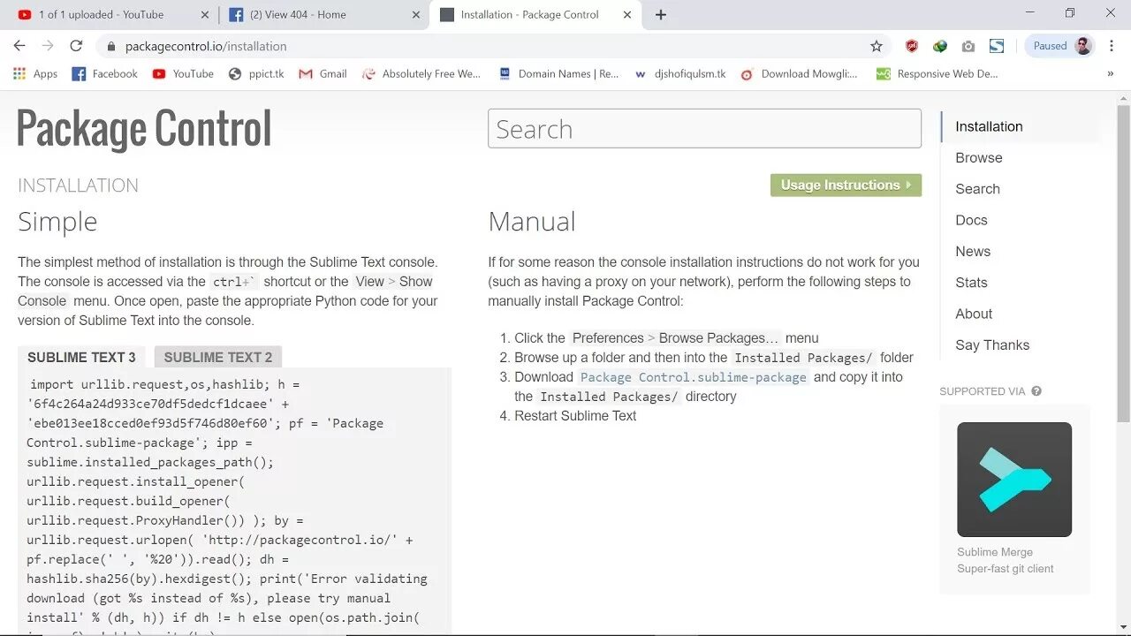Close the View 404 Facebook tab
Image resolution: width=1131 pixels, height=636 pixels.
coord(414,15)
